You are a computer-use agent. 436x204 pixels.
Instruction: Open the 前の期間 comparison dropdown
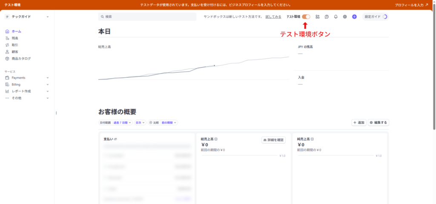pos(169,122)
